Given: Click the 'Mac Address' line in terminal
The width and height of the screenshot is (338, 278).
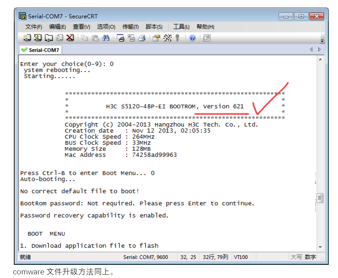Looking at the screenshot, I should pos(121,155).
